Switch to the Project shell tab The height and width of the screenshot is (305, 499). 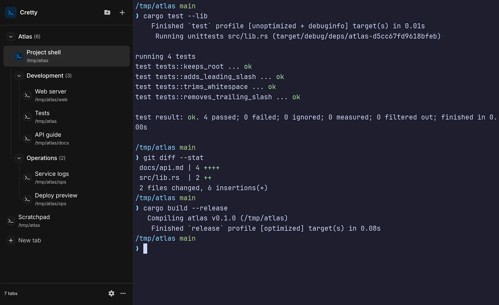67,56
